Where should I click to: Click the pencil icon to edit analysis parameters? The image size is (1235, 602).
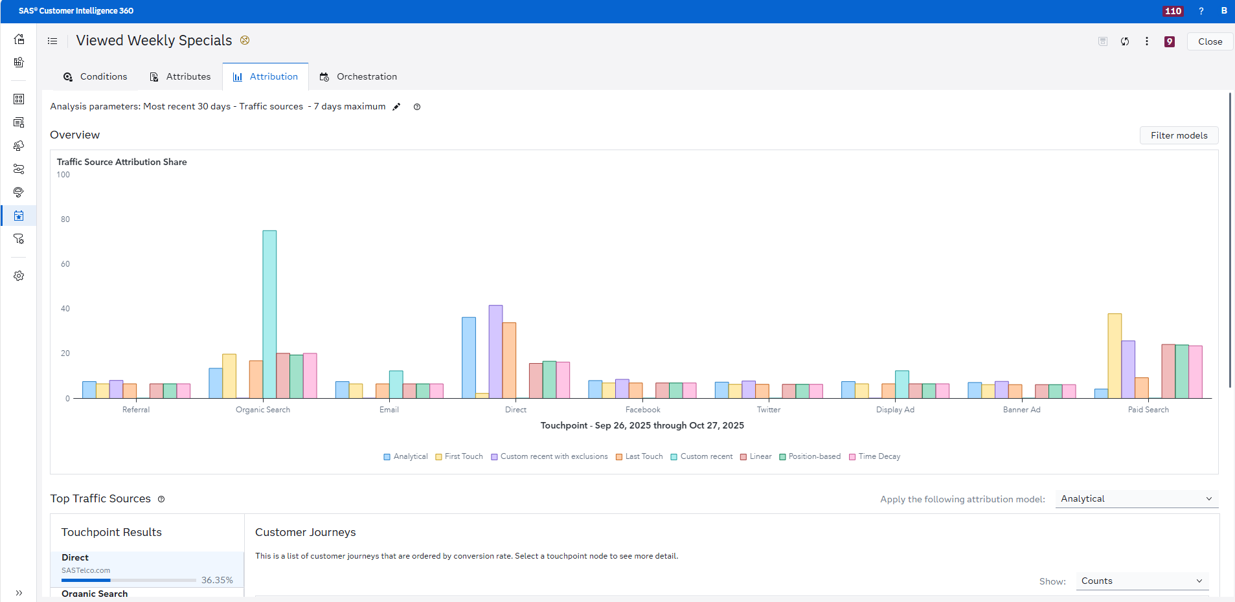click(396, 107)
